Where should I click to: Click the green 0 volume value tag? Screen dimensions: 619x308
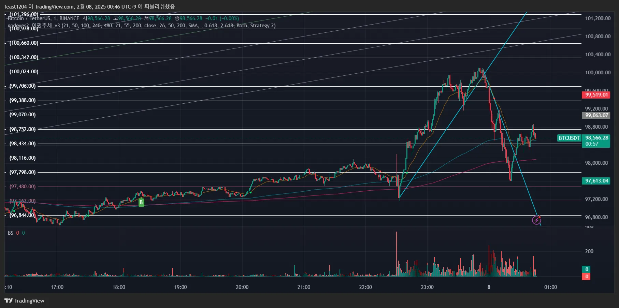pyautogui.click(x=587, y=269)
